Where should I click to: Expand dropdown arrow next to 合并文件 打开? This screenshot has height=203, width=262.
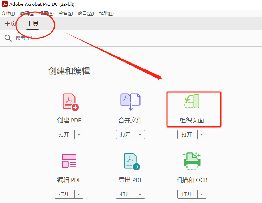click(x=140, y=134)
